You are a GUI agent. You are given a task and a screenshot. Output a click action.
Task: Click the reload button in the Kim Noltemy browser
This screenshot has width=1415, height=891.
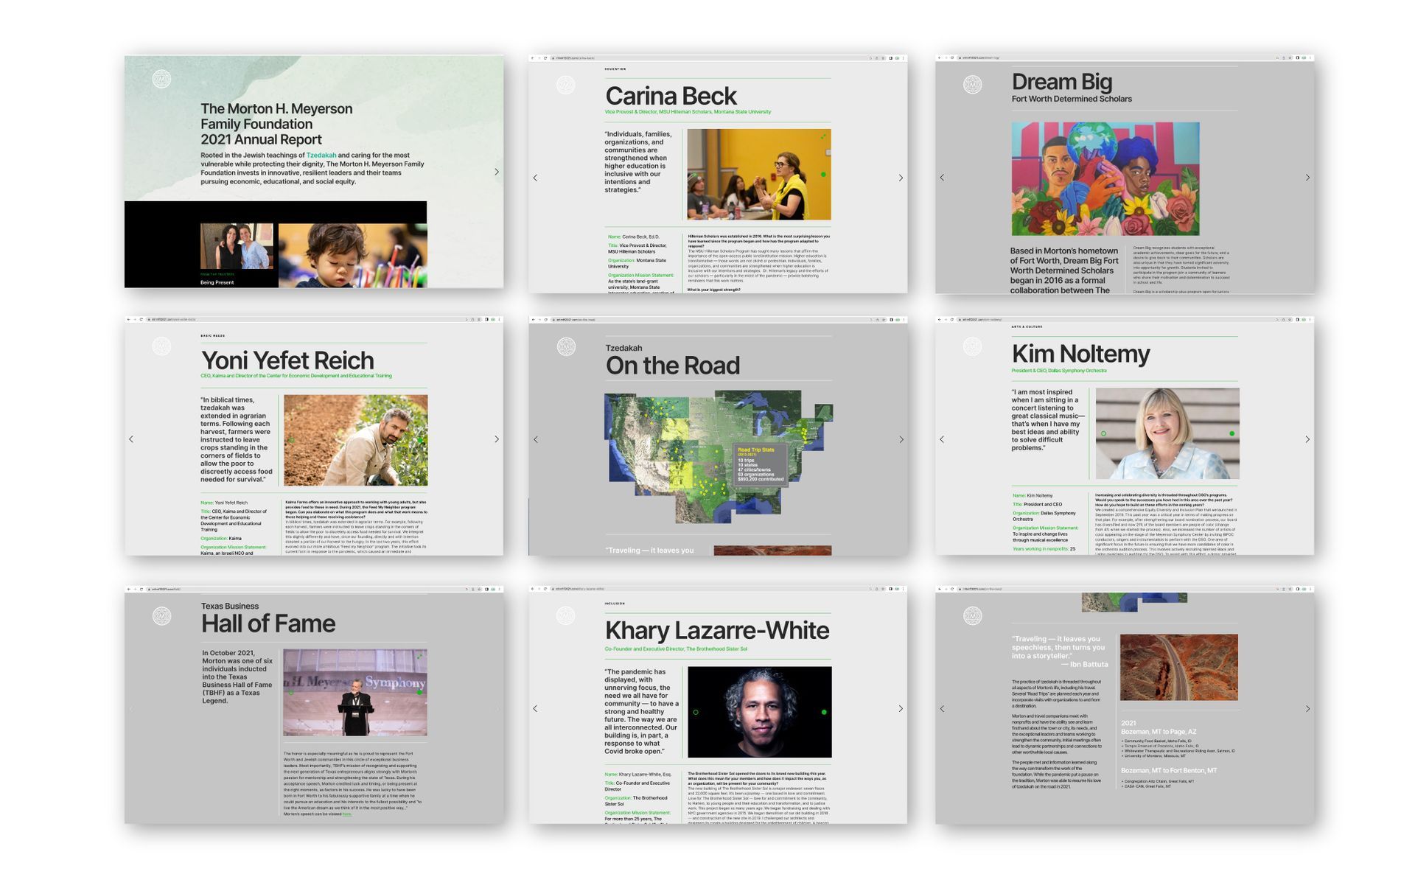coord(952,319)
